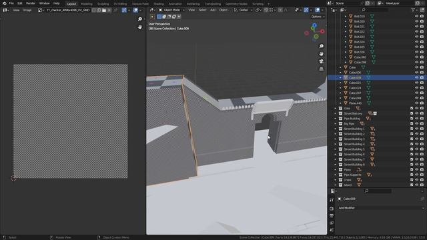Unlink the TT_checker image with the X button
427x240 pixels.
click(109, 10)
